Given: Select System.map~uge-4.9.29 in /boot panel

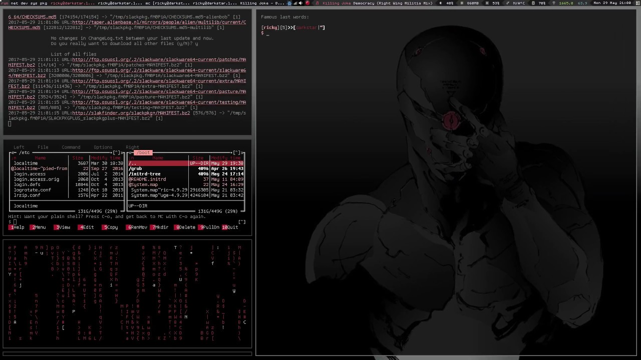Looking at the screenshot, I should click(x=186, y=195).
